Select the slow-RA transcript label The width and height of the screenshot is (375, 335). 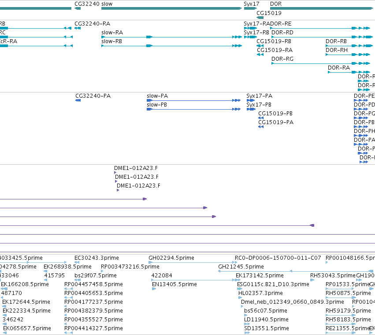(x=112, y=33)
